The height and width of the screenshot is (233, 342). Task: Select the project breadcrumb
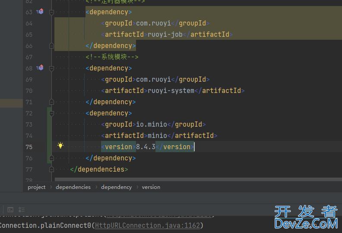(x=37, y=187)
